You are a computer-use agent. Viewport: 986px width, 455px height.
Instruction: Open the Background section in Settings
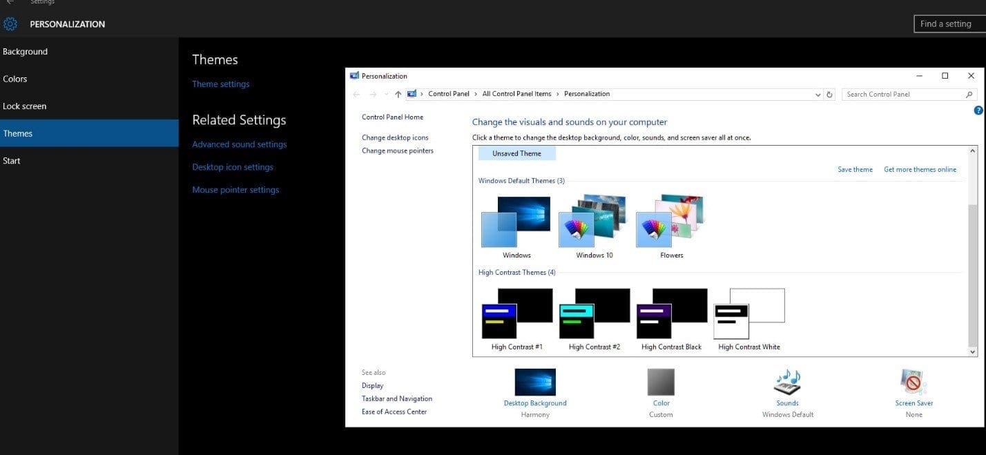[x=89, y=52]
